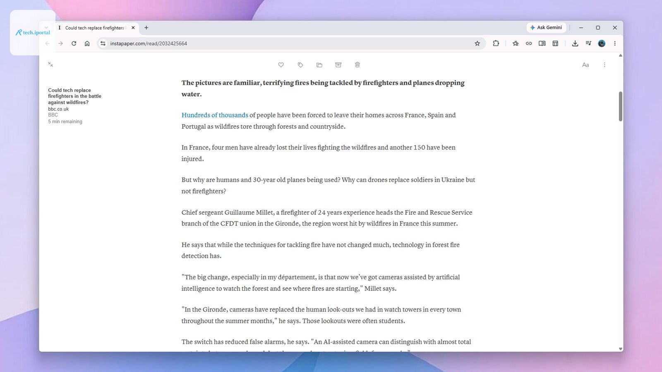Click the BBC author label
Image resolution: width=662 pixels, height=372 pixels.
53,115
